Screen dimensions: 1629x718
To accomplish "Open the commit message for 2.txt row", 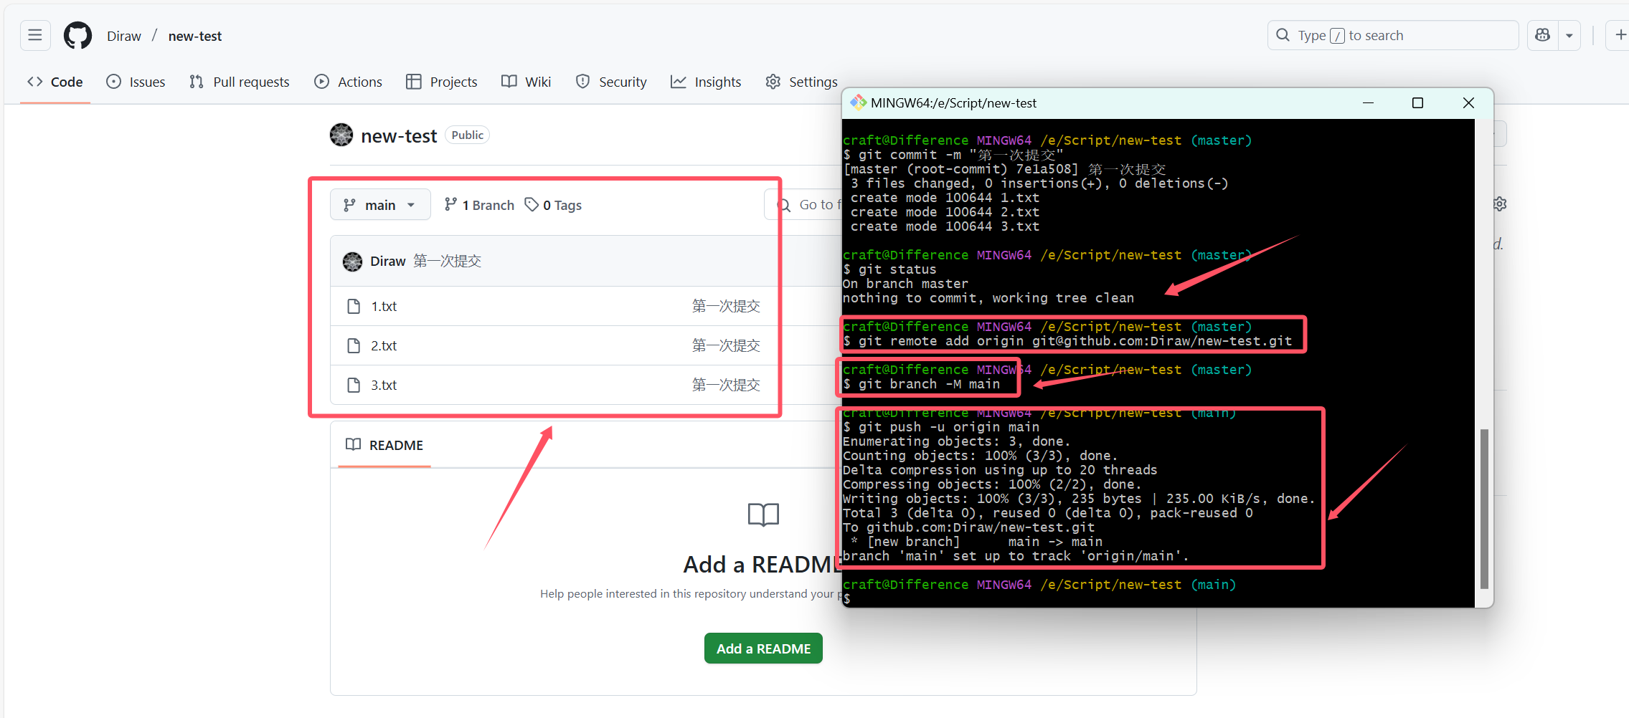I will (726, 345).
